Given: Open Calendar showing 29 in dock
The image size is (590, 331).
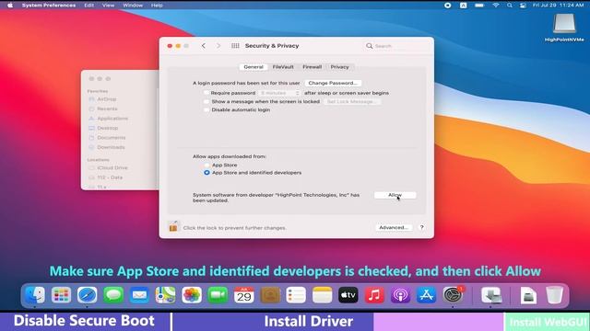Looking at the screenshot, I should pos(243,295).
